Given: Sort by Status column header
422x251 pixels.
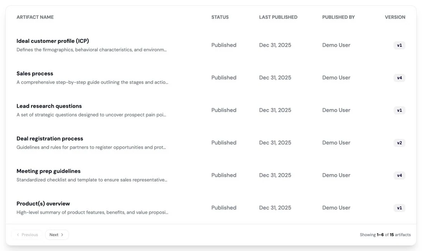Looking at the screenshot, I should [220, 17].
